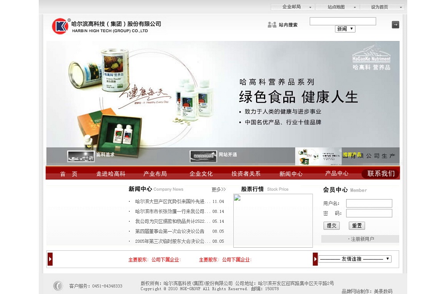Open news item 2005年第三次临时股东大会决议公告
The image size is (446, 294).
point(173,241)
